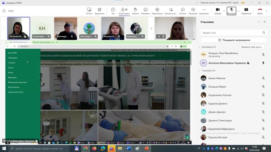Open the Apps (Програми) button
This screenshot has width=271, height=152.
193,11
